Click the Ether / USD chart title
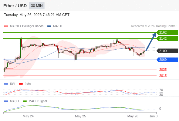 pyautogui.click(x=15, y=6)
